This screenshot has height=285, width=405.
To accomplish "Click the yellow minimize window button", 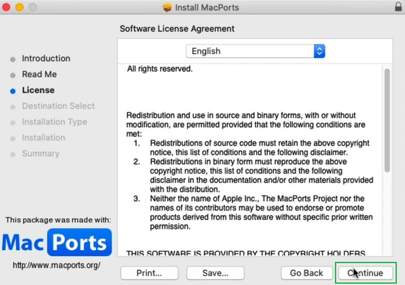I will point(20,7).
